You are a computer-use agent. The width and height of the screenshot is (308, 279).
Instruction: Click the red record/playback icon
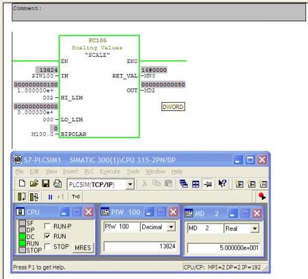(262, 196)
